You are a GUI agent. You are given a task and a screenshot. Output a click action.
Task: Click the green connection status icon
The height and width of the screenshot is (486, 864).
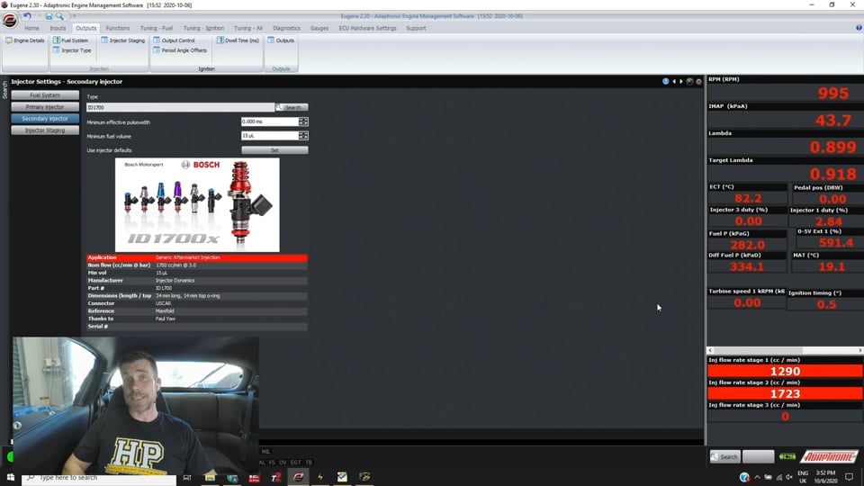click(x=787, y=457)
